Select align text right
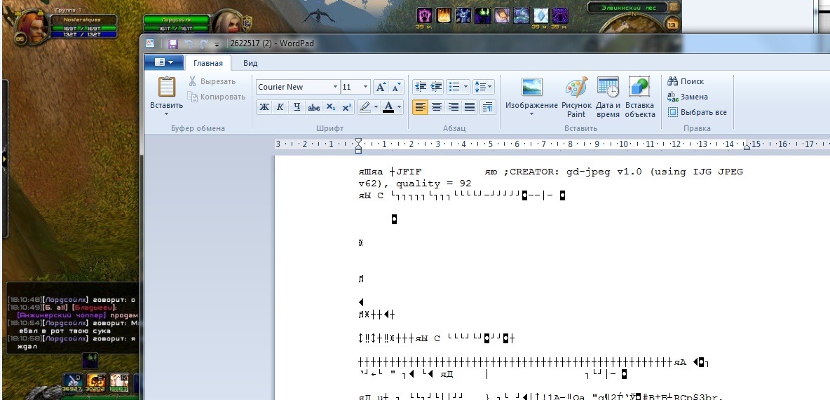The width and height of the screenshot is (830, 400). pyautogui.click(x=453, y=107)
